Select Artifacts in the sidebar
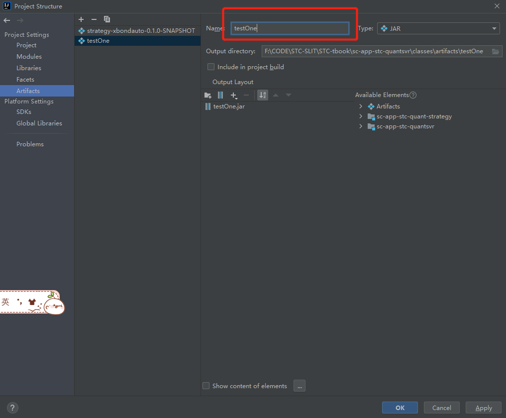The width and height of the screenshot is (506, 418). coord(37,91)
